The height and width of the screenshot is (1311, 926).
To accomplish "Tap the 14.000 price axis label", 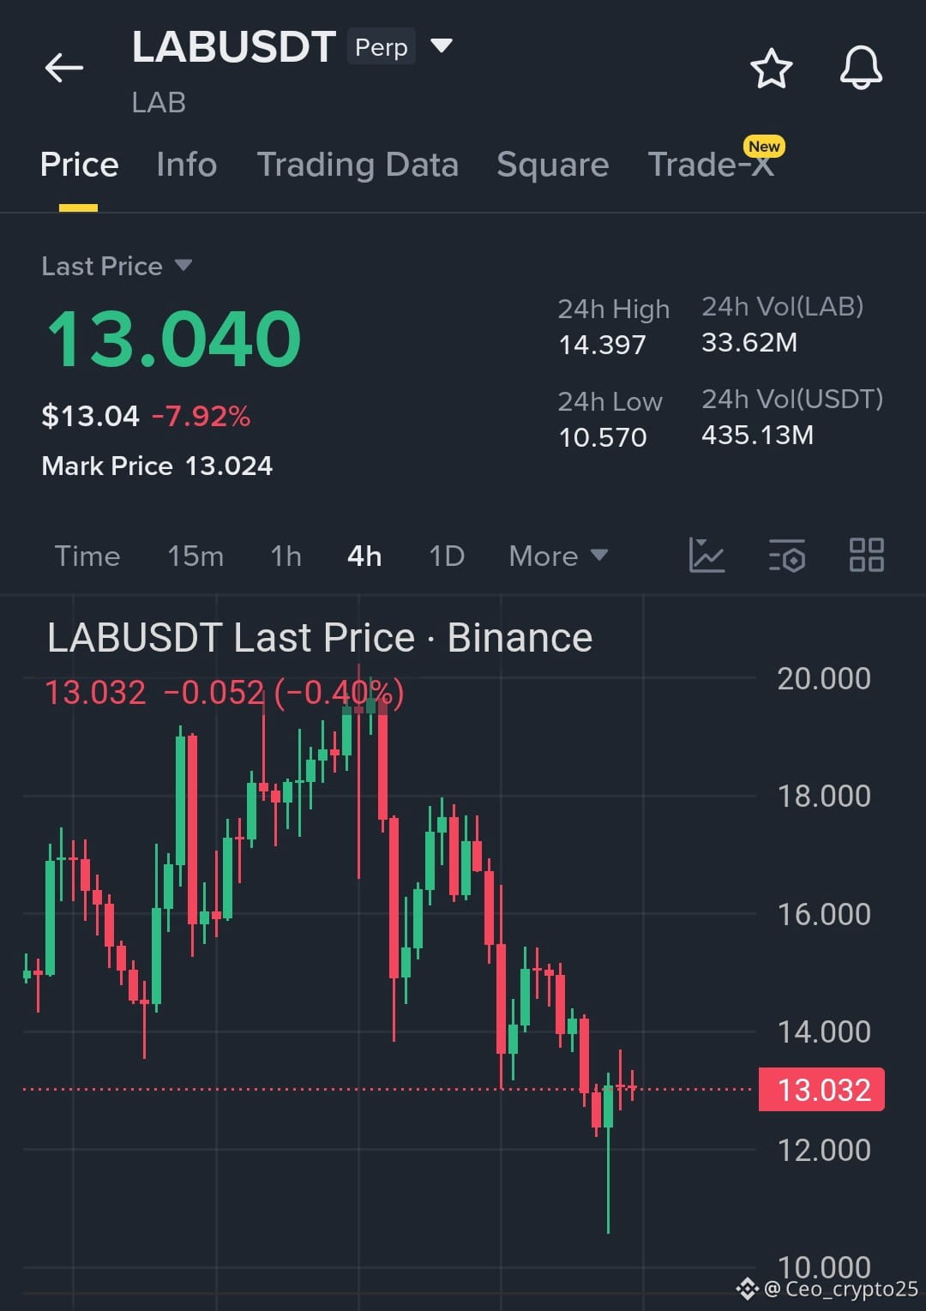I will 824,1031.
